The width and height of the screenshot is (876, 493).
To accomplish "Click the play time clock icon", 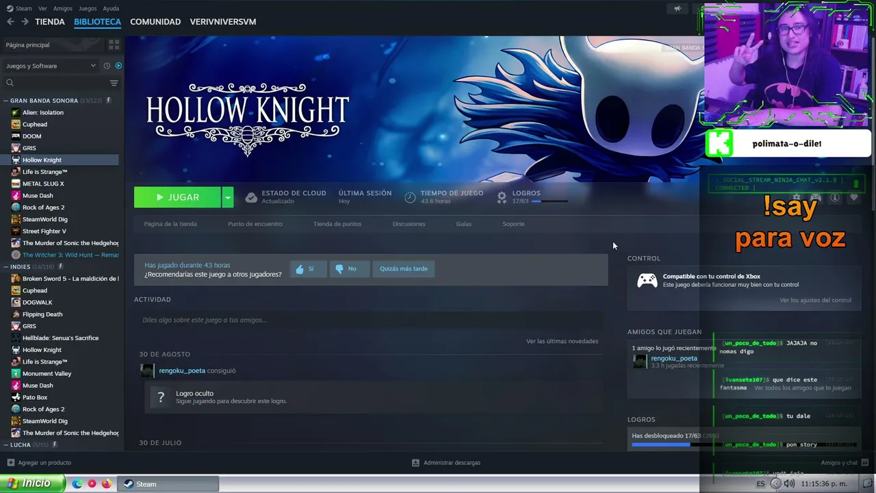I will pos(410,197).
